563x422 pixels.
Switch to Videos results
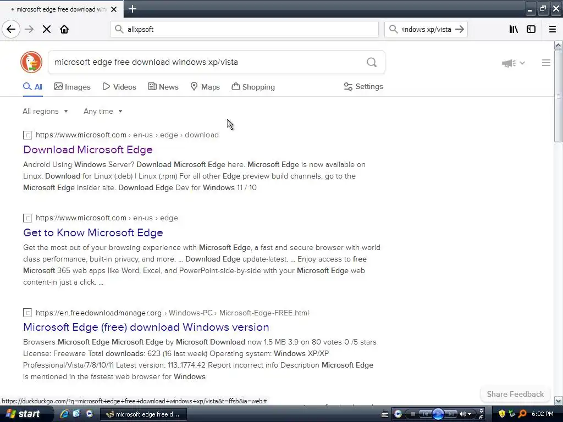[x=119, y=87]
